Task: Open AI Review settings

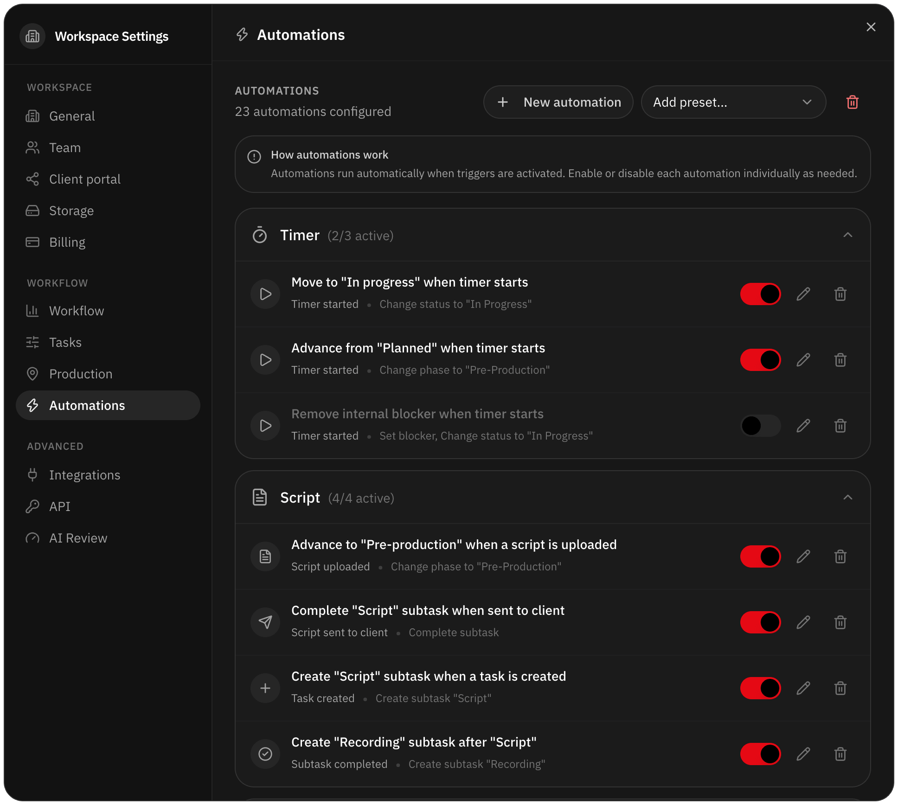Action: [x=108, y=538]
